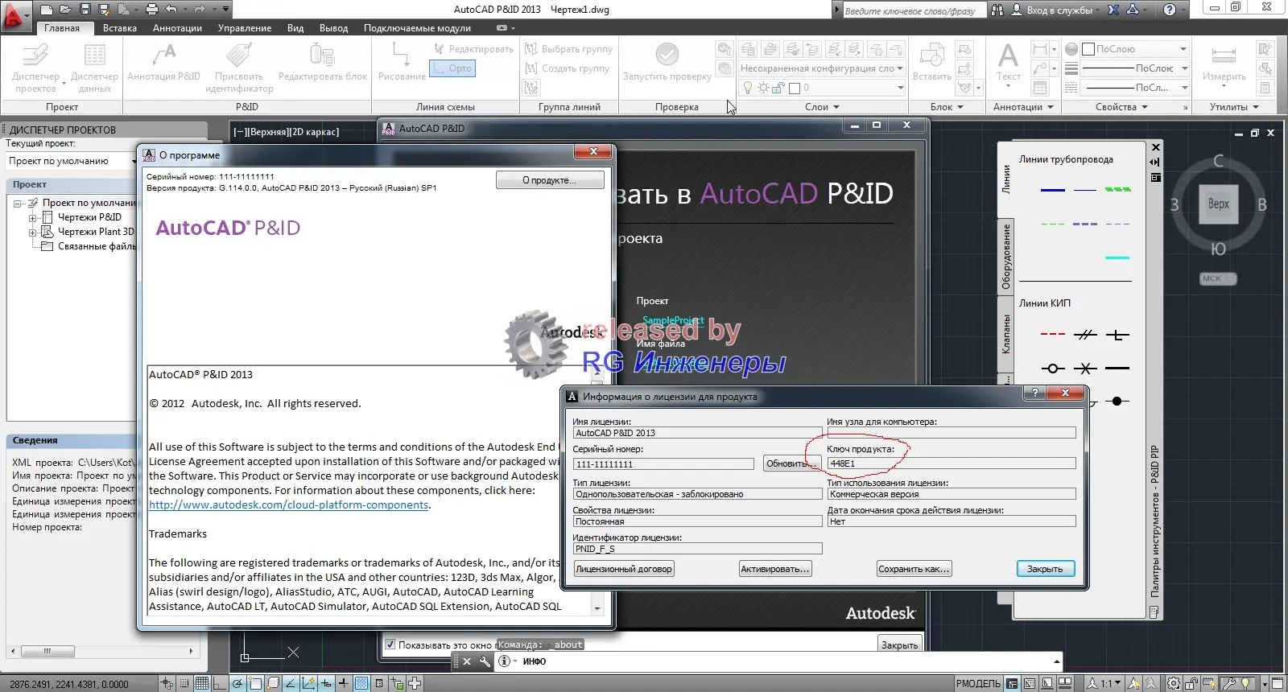Open the Вид ribbon tab
The height and width of the screenshot is (692, 1288).
click(x=295, y=28)
